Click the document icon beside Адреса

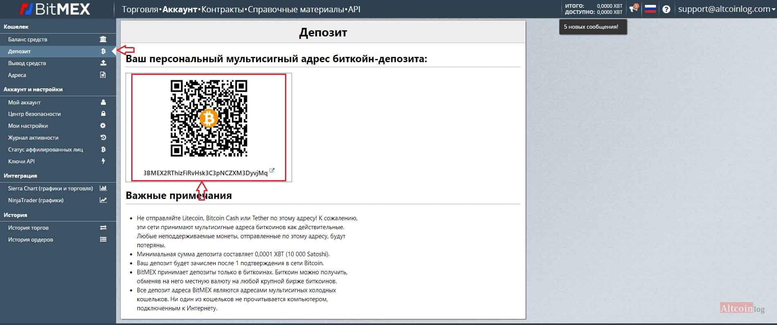click(103, 75)
